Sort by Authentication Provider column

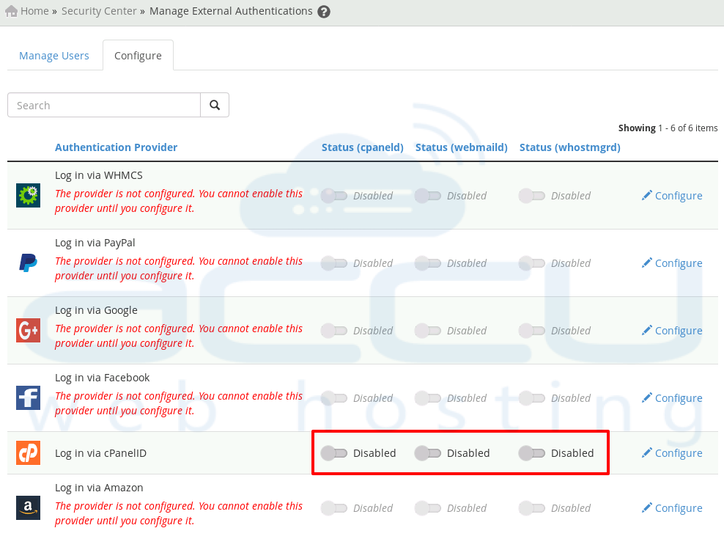point(116,147)
